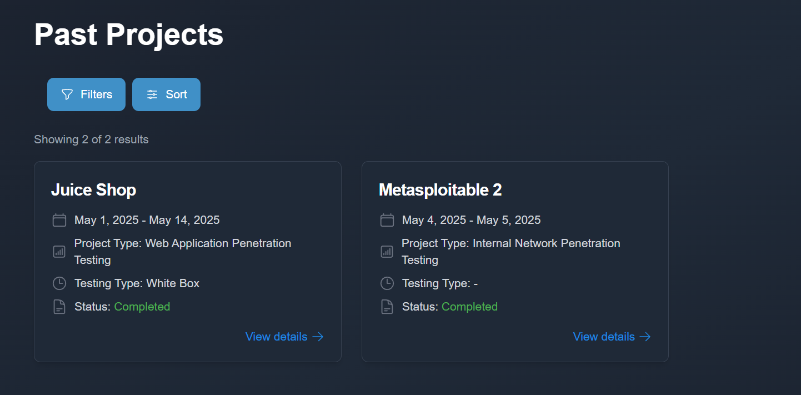801x395 pixels.
Task: Open the Filters options
Action: pyautogui.click(x=86, y=94)
